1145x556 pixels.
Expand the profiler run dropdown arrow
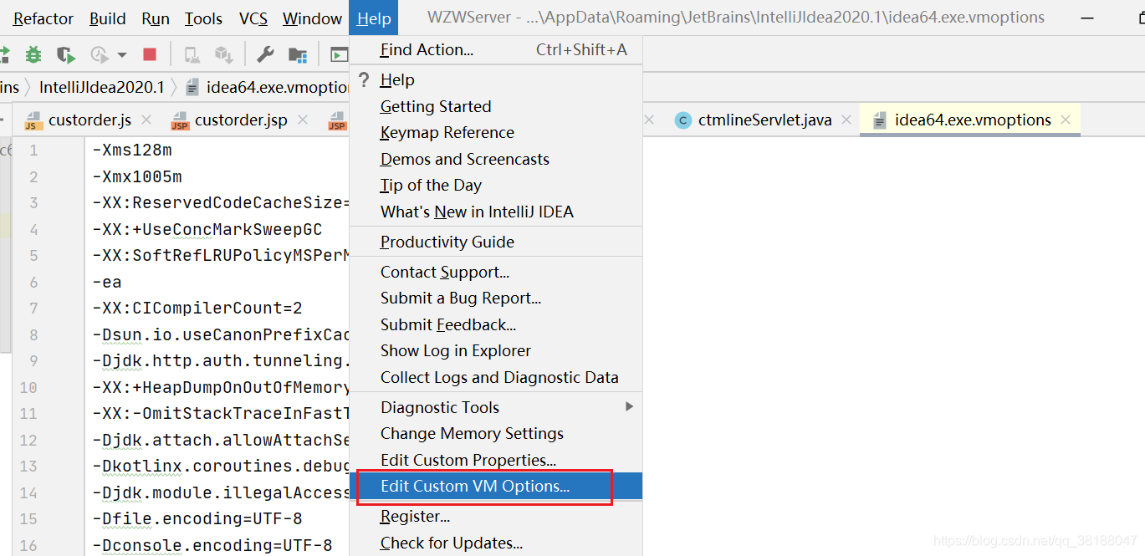point(122,55)
